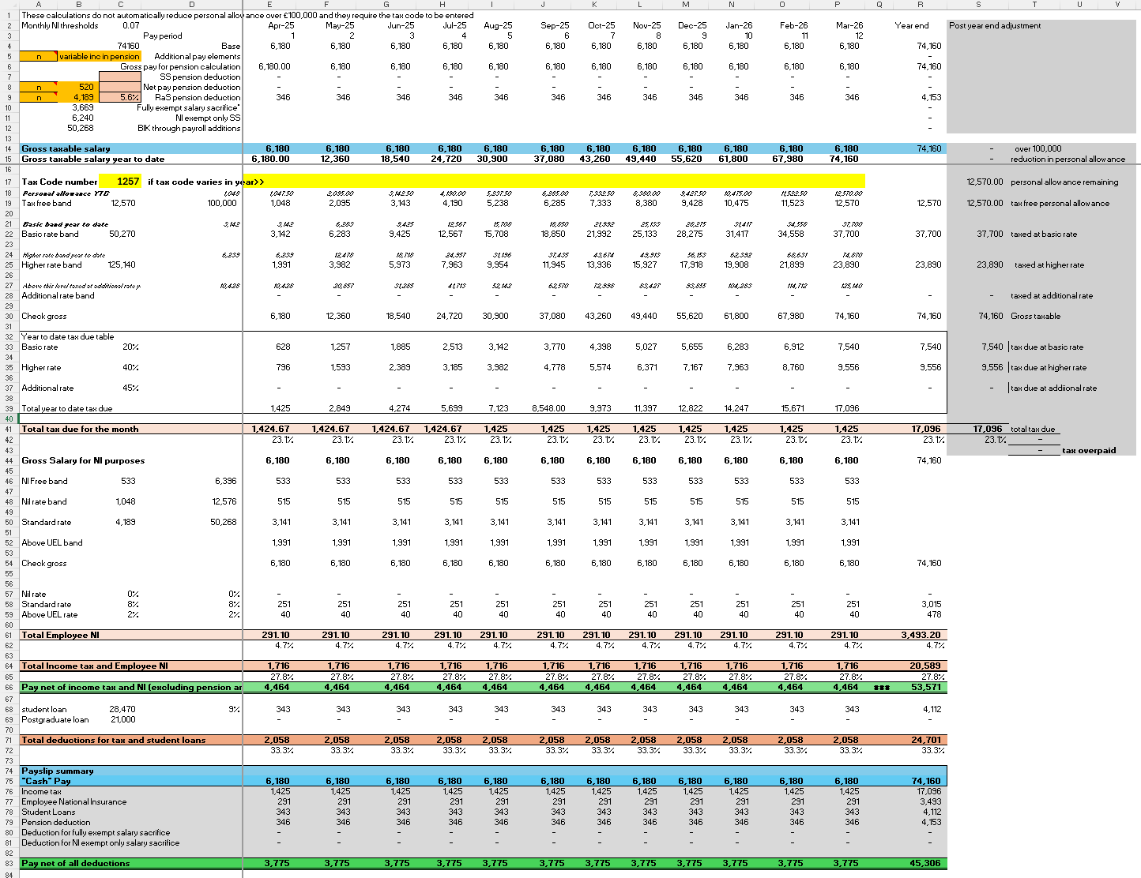This screenshot has width=1141, height=878.
Task: Select the 24,701 total deductions cell
Action: point(926,740)
